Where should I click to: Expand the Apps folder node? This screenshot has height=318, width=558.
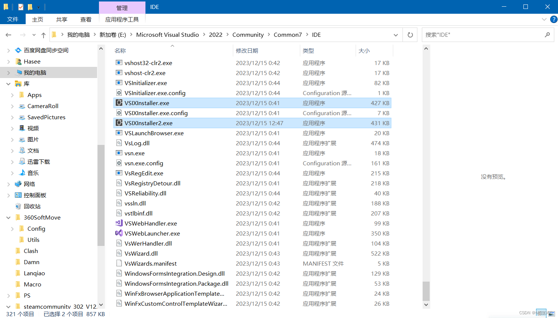pos(12,95)
